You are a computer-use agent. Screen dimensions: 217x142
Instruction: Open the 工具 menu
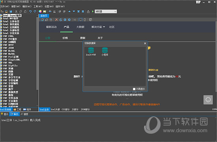38,6
